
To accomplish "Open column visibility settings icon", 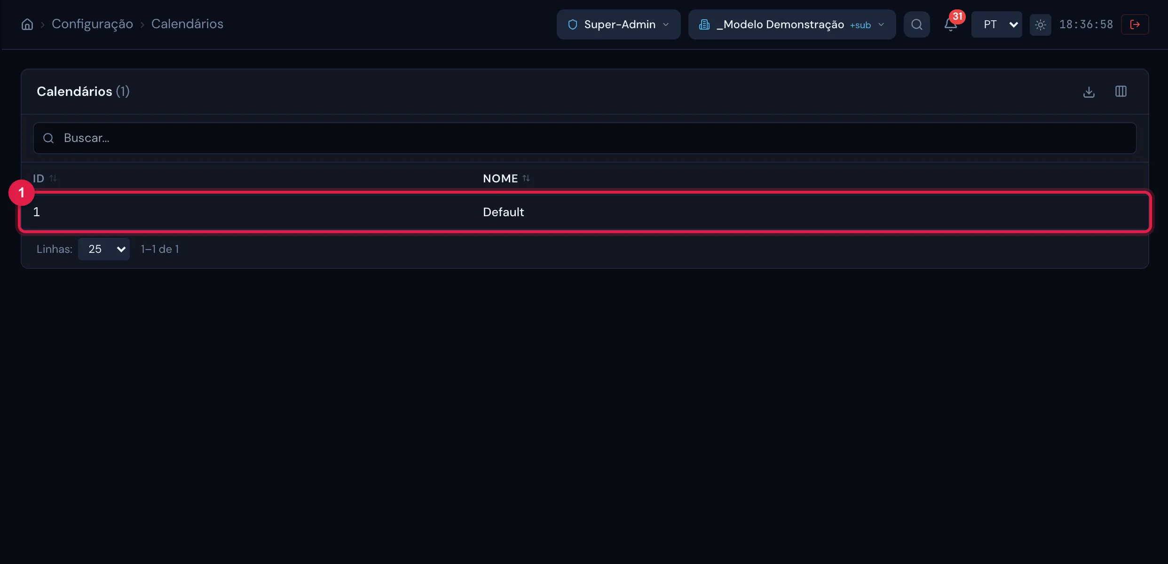I will [x=1121, y=92].
